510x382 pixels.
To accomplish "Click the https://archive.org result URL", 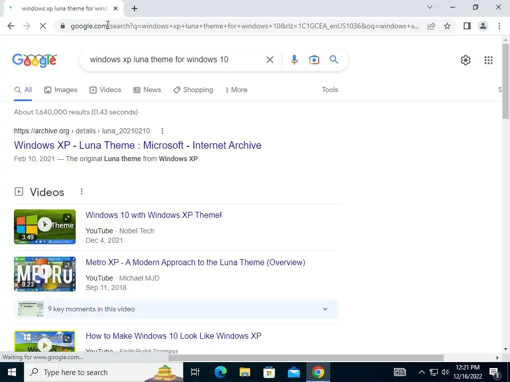I will click(82, 131).
